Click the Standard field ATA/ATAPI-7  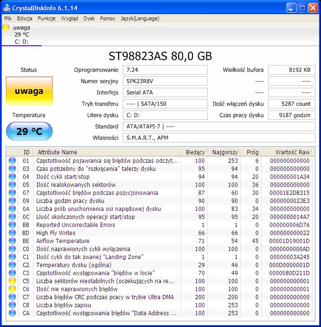point(219,126)
